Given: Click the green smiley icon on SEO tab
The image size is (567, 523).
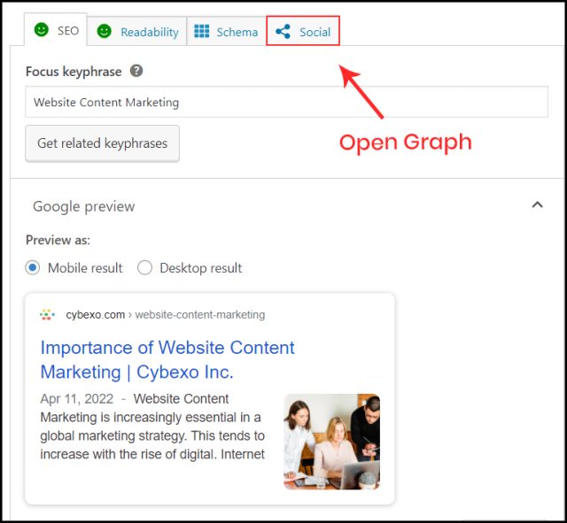Looking at the screenshot, I should click(42, 29).
